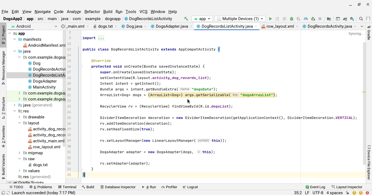Collapse the import statements fold region
This screenshot has height=195, width=372.
pyautogui.click(x=81, y=38)
